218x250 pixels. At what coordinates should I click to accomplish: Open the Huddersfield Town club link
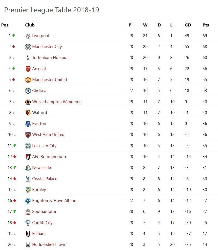click(49, 245)
